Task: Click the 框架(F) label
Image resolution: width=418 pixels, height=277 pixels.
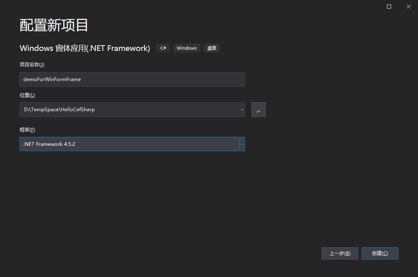Action: click(27, 130)
